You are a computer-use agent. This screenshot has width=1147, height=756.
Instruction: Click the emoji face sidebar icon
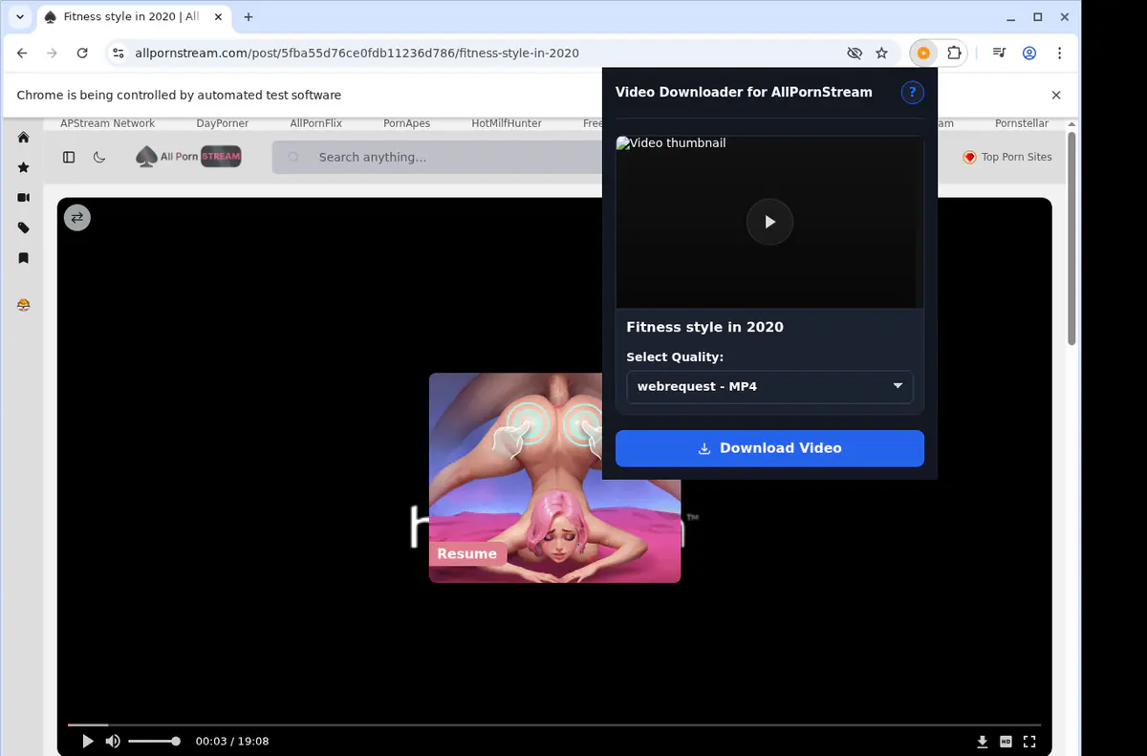(x=24, y=305)
